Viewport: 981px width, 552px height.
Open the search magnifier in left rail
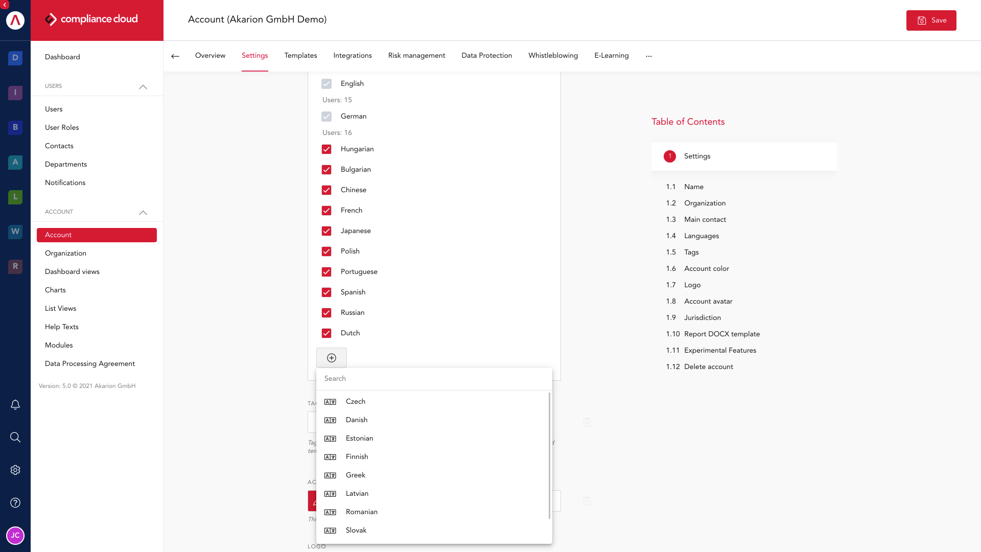[15, 437]
